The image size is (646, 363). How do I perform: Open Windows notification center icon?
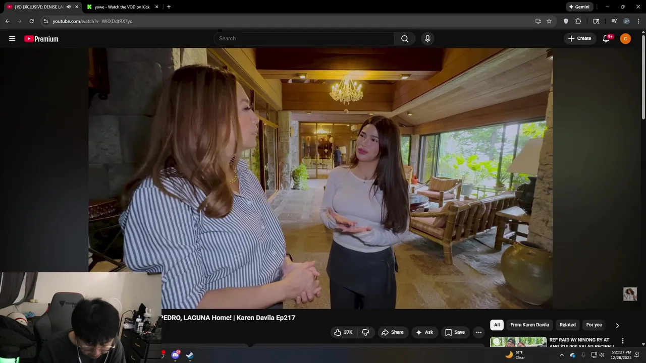637,355
